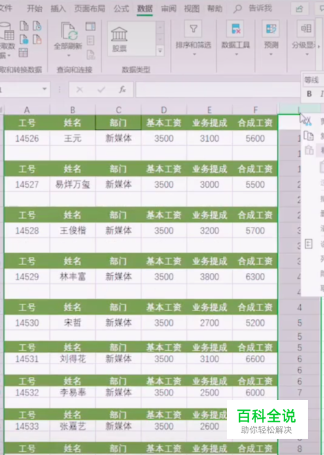
Task: Select the cell showing 6300
Action: 255,277
